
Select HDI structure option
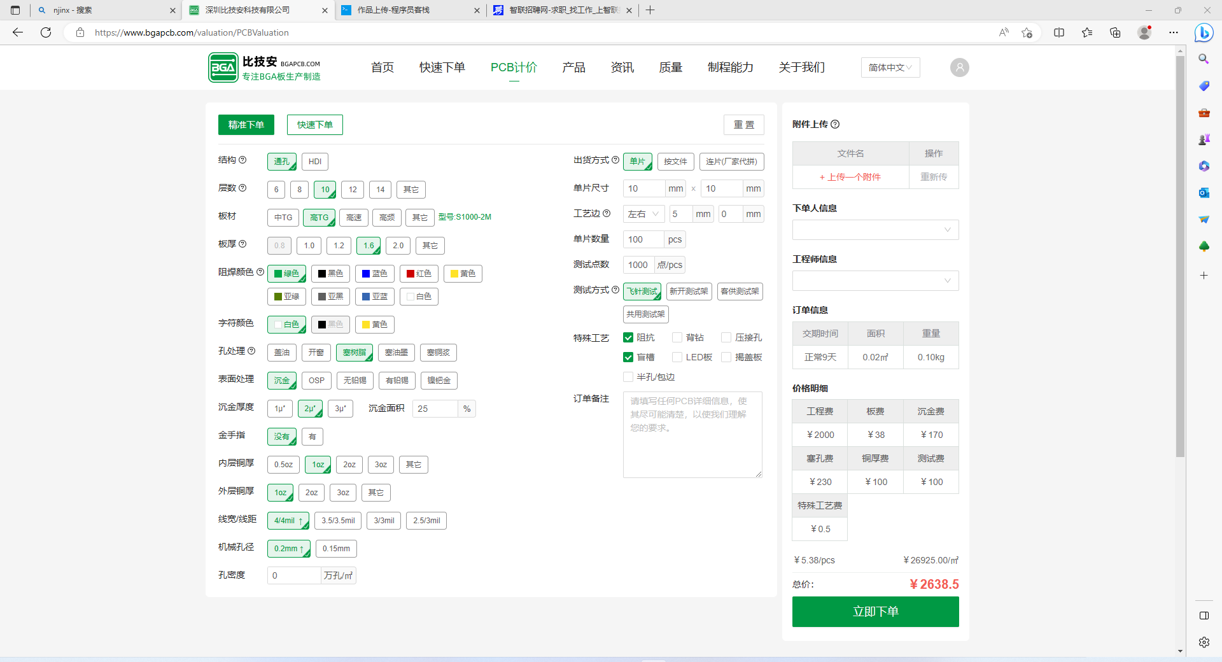[315, 162]
